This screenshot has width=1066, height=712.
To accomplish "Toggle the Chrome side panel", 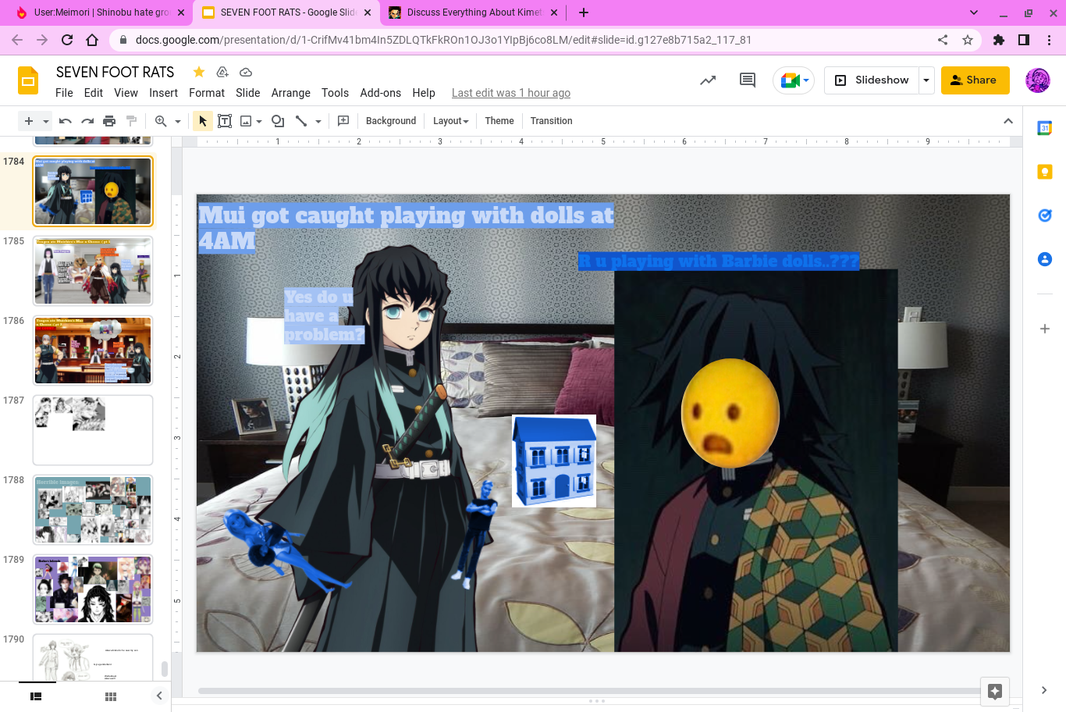I will 1024,40.
